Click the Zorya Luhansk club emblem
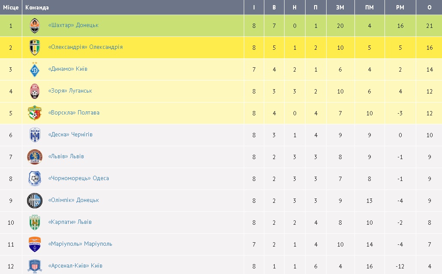This screenshot has height=274, width=442. pyautogui.click(x=35, y=91)
